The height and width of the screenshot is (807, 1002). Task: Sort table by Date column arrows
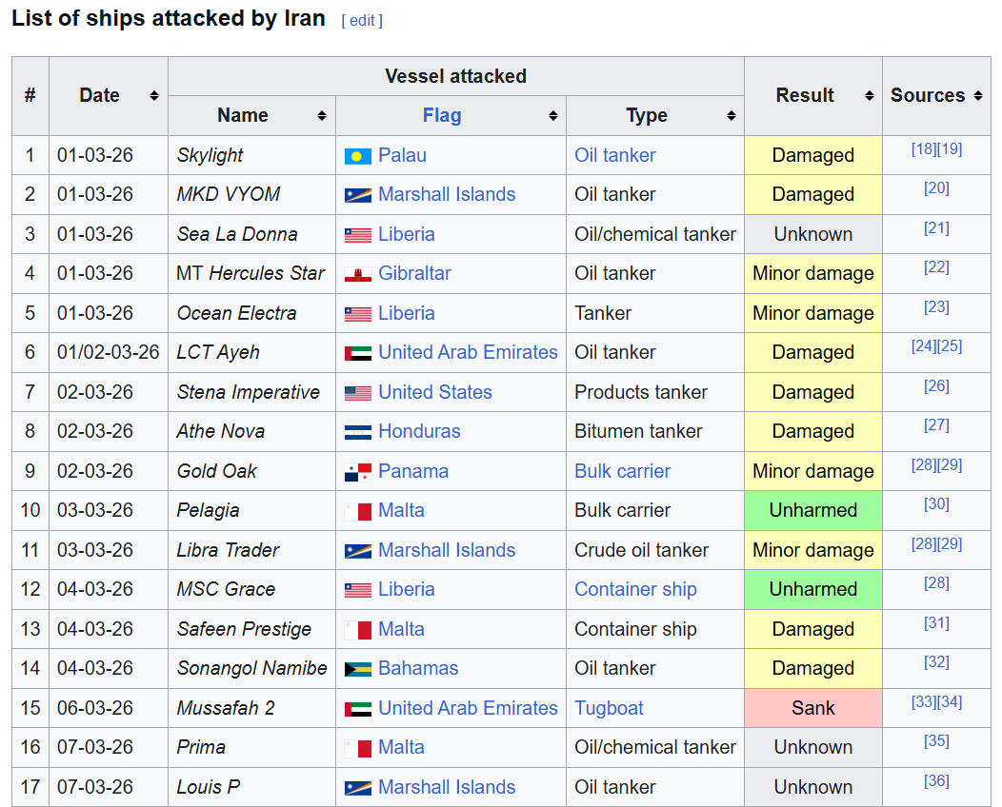pyautogui.click(x=154, y=96)
